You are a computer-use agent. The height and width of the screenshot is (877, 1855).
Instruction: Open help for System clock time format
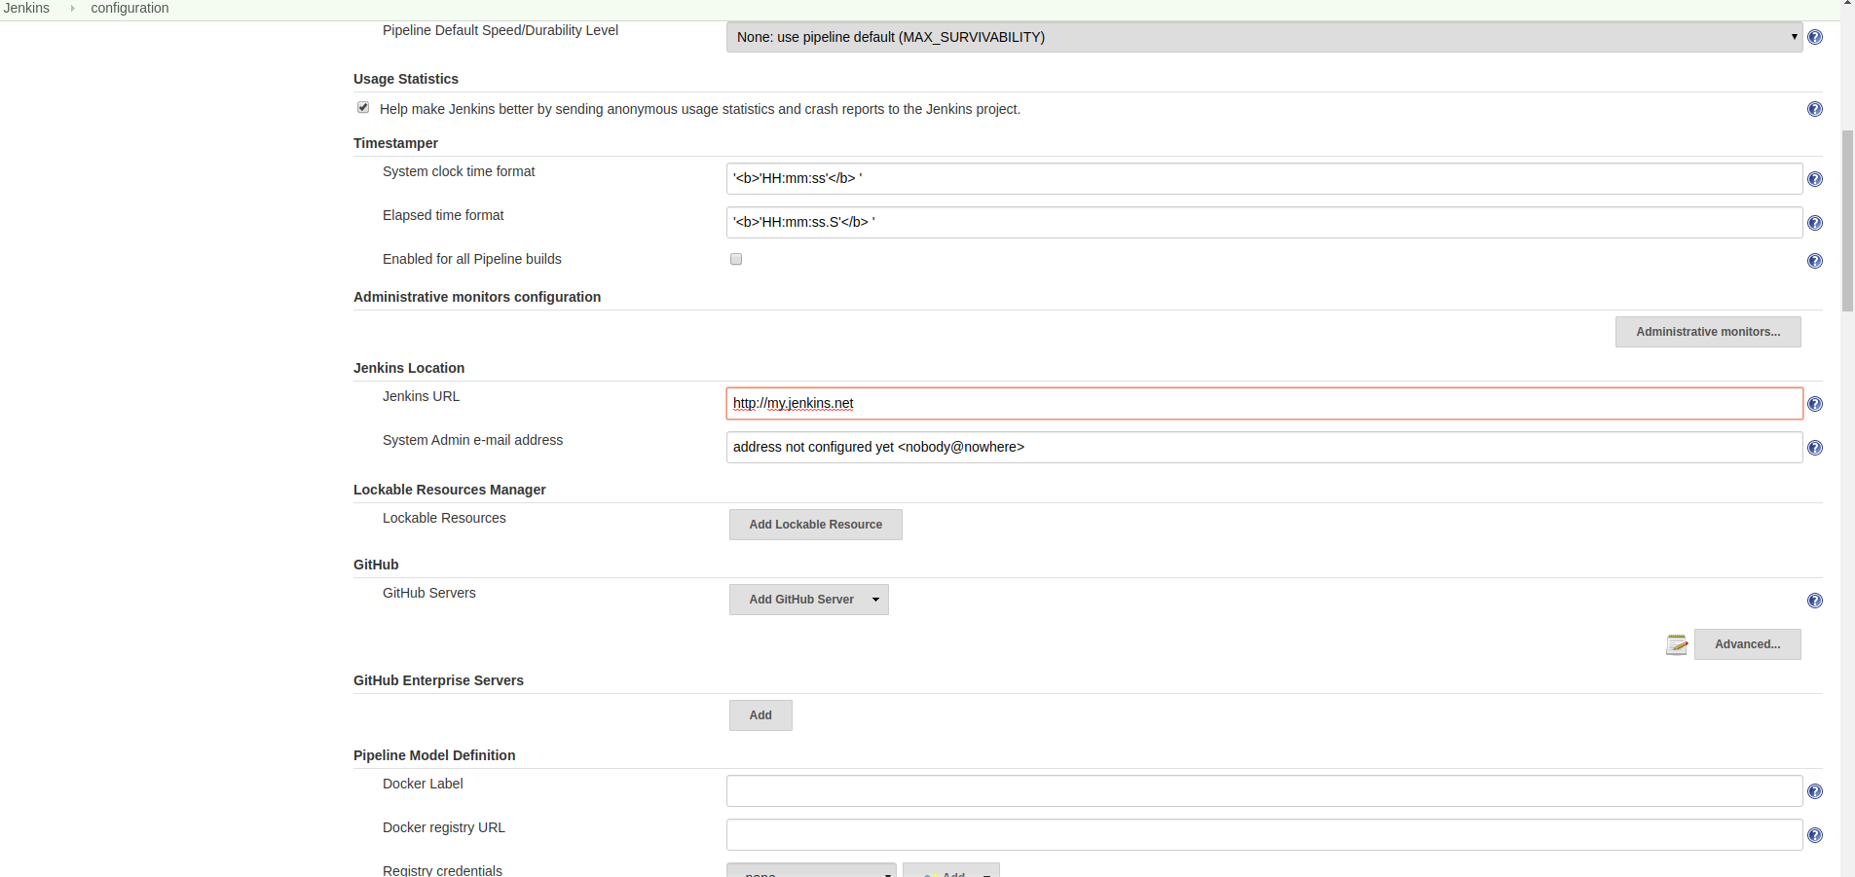[1815, 178]
